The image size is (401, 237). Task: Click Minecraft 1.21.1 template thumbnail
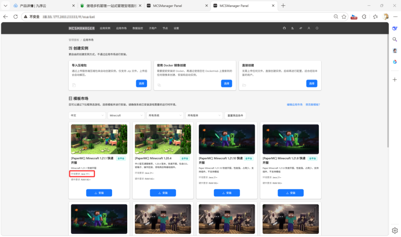99,139
